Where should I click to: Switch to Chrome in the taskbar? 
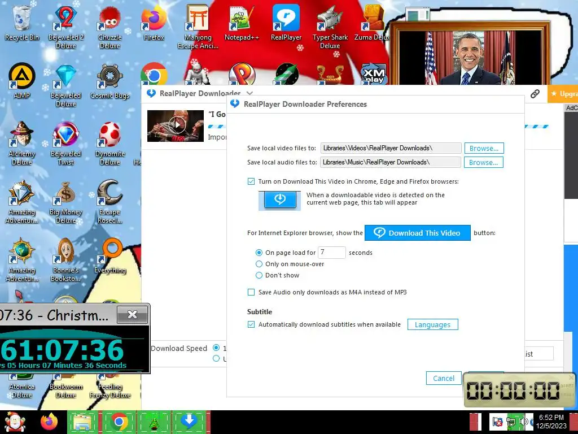click(x=119, y=422)
